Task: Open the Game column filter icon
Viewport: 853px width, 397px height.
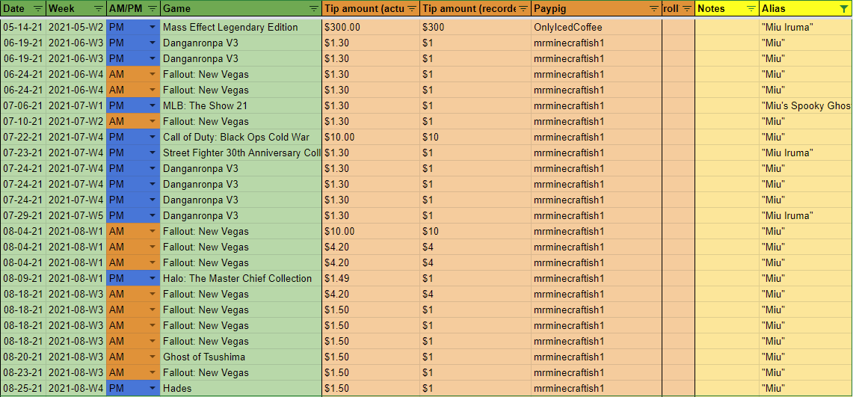Action: click(314, 9)
